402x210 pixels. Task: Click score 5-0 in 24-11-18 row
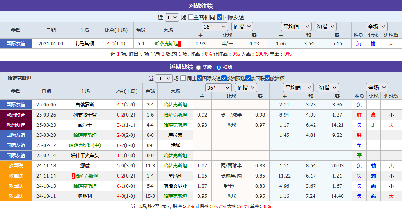[x=121, y=166]
